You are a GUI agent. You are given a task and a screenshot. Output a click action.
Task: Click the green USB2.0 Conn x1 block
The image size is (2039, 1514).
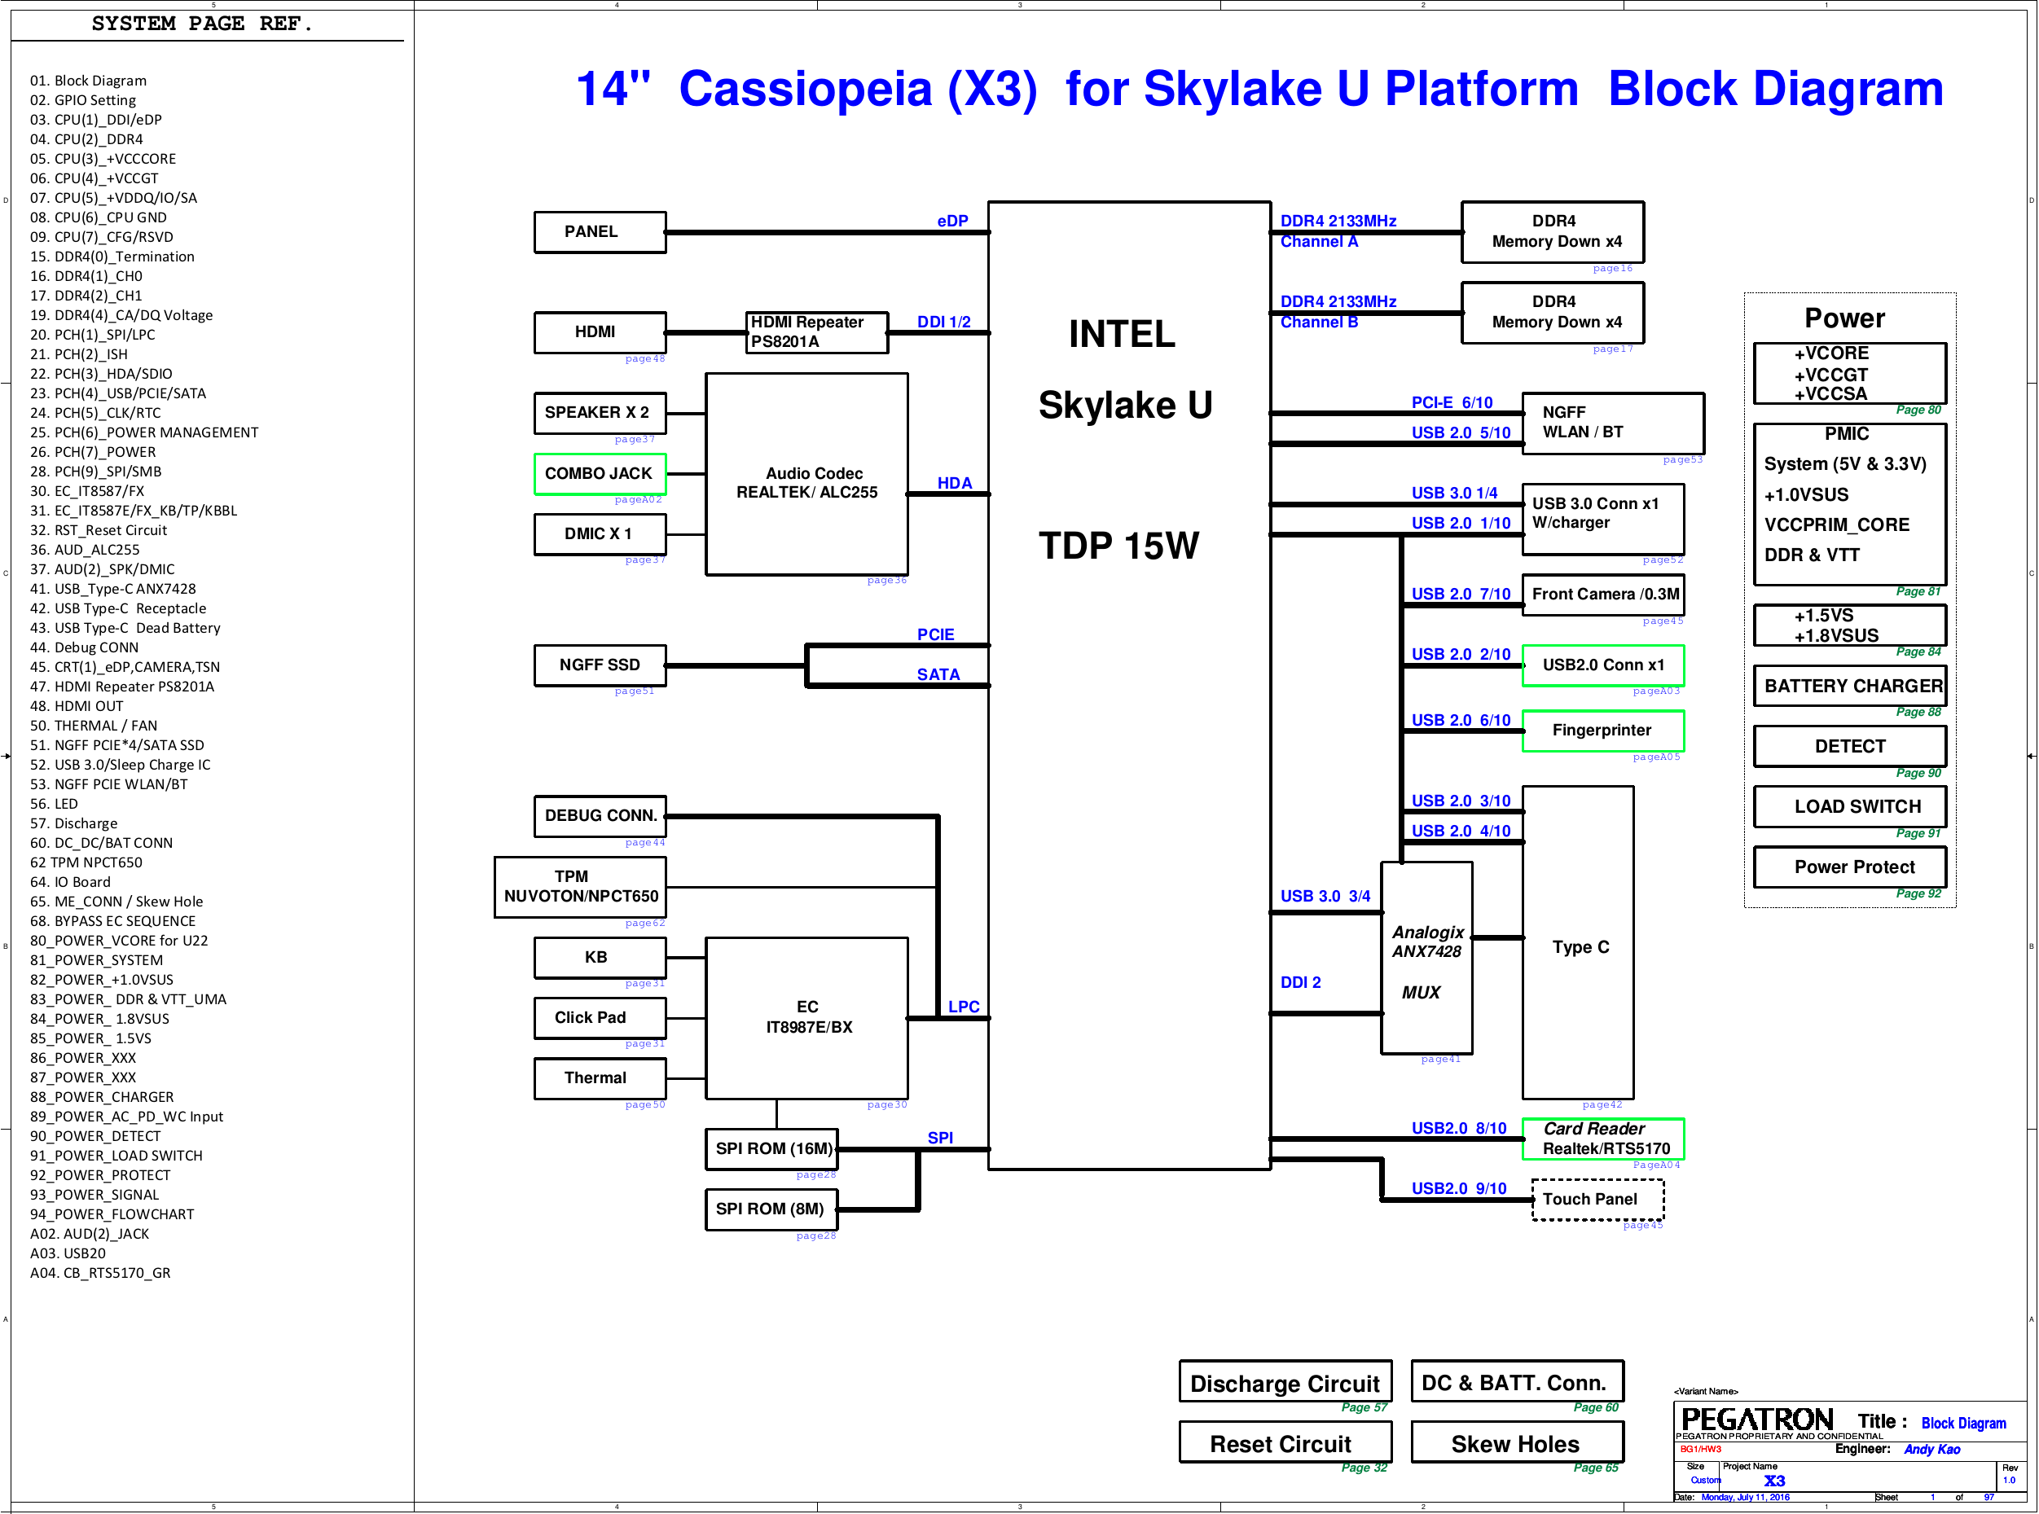1603,665
